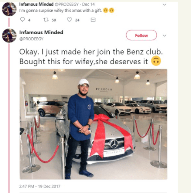
Task: Click the like count 24
Action: click(x=77, y=20)
